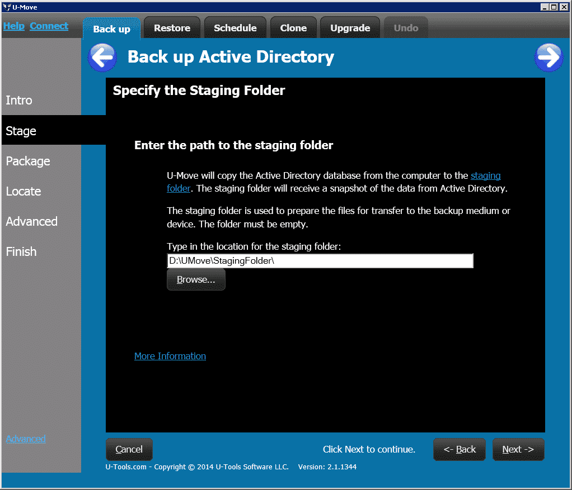
Task: Click 'Enter the path to the staging folder' text
Action: (233, 145)
